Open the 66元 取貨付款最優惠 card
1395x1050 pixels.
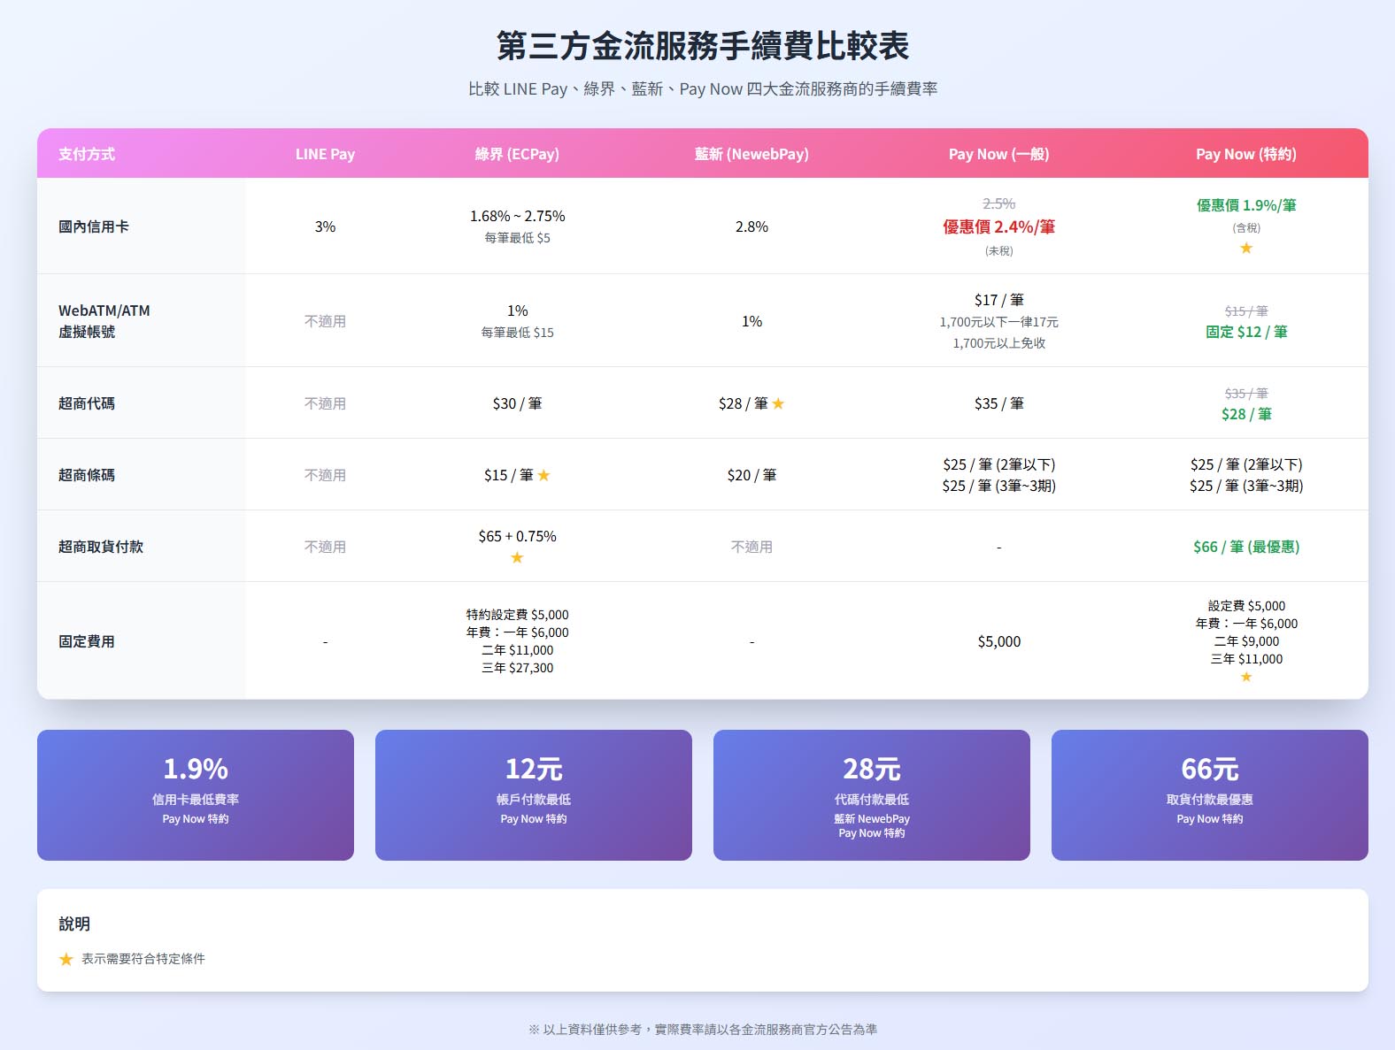pos(1210,795)
